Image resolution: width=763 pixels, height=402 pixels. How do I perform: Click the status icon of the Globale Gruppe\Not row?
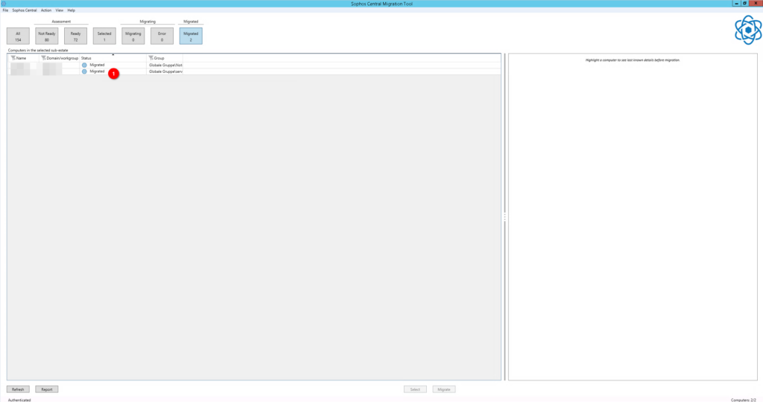click(x=84, y=65)
